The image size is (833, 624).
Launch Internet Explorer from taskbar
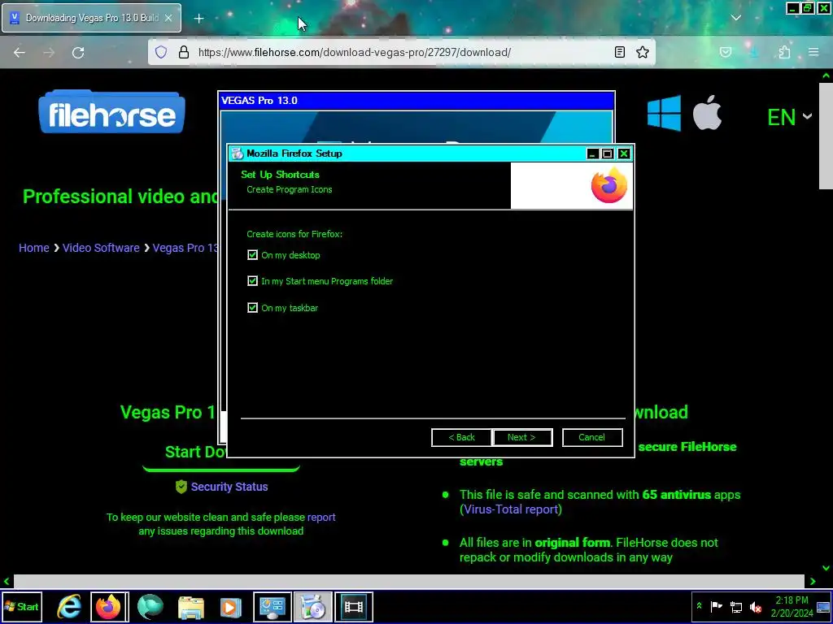pos(69,606)
